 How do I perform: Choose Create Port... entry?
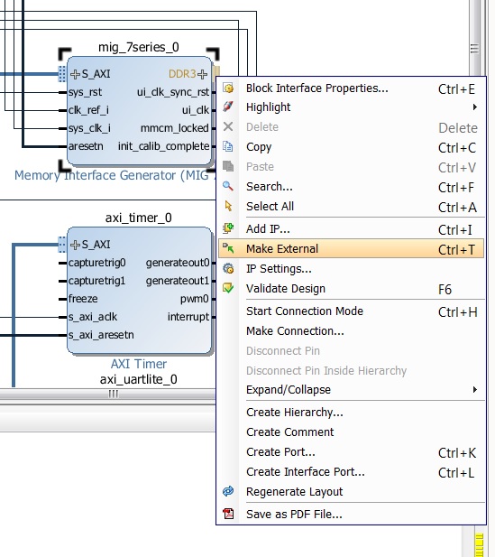coord(352,452)
